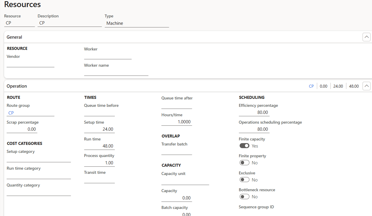Toggle the Finite capacity switch

[244, 146]
